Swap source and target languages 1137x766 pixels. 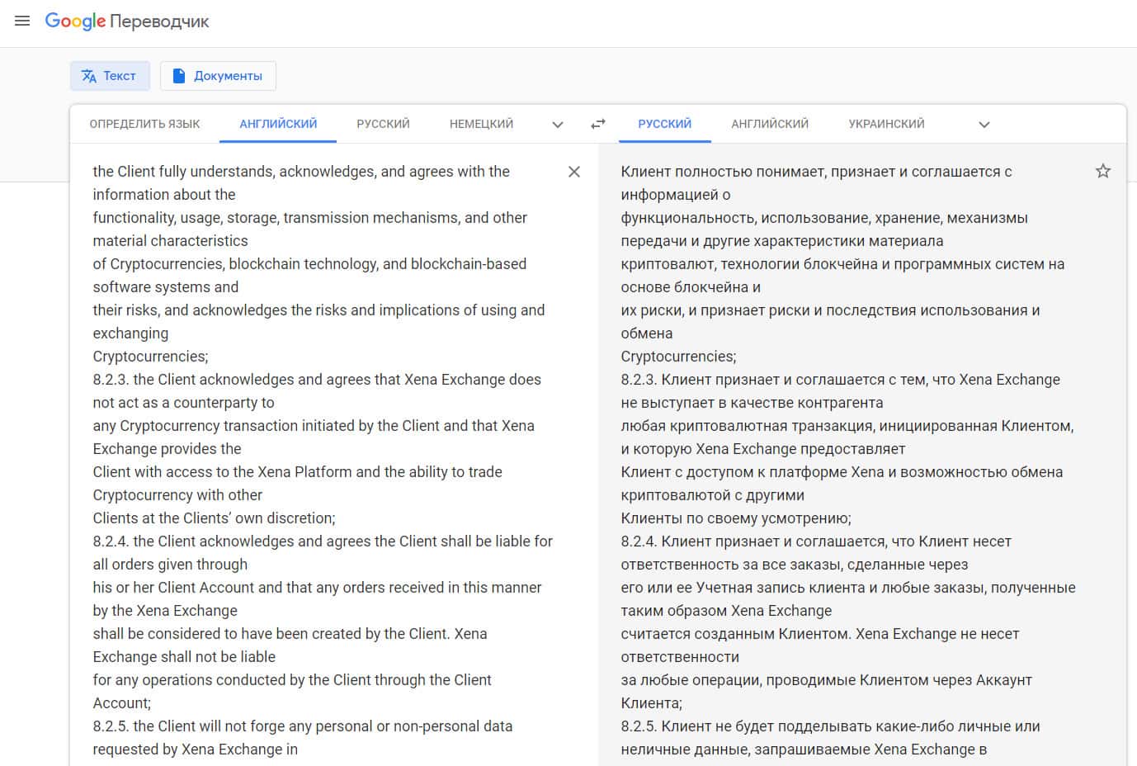point(598,124)
